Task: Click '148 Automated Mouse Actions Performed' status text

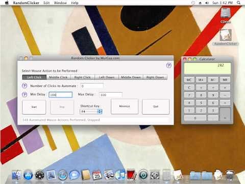Action: point(61,120)
